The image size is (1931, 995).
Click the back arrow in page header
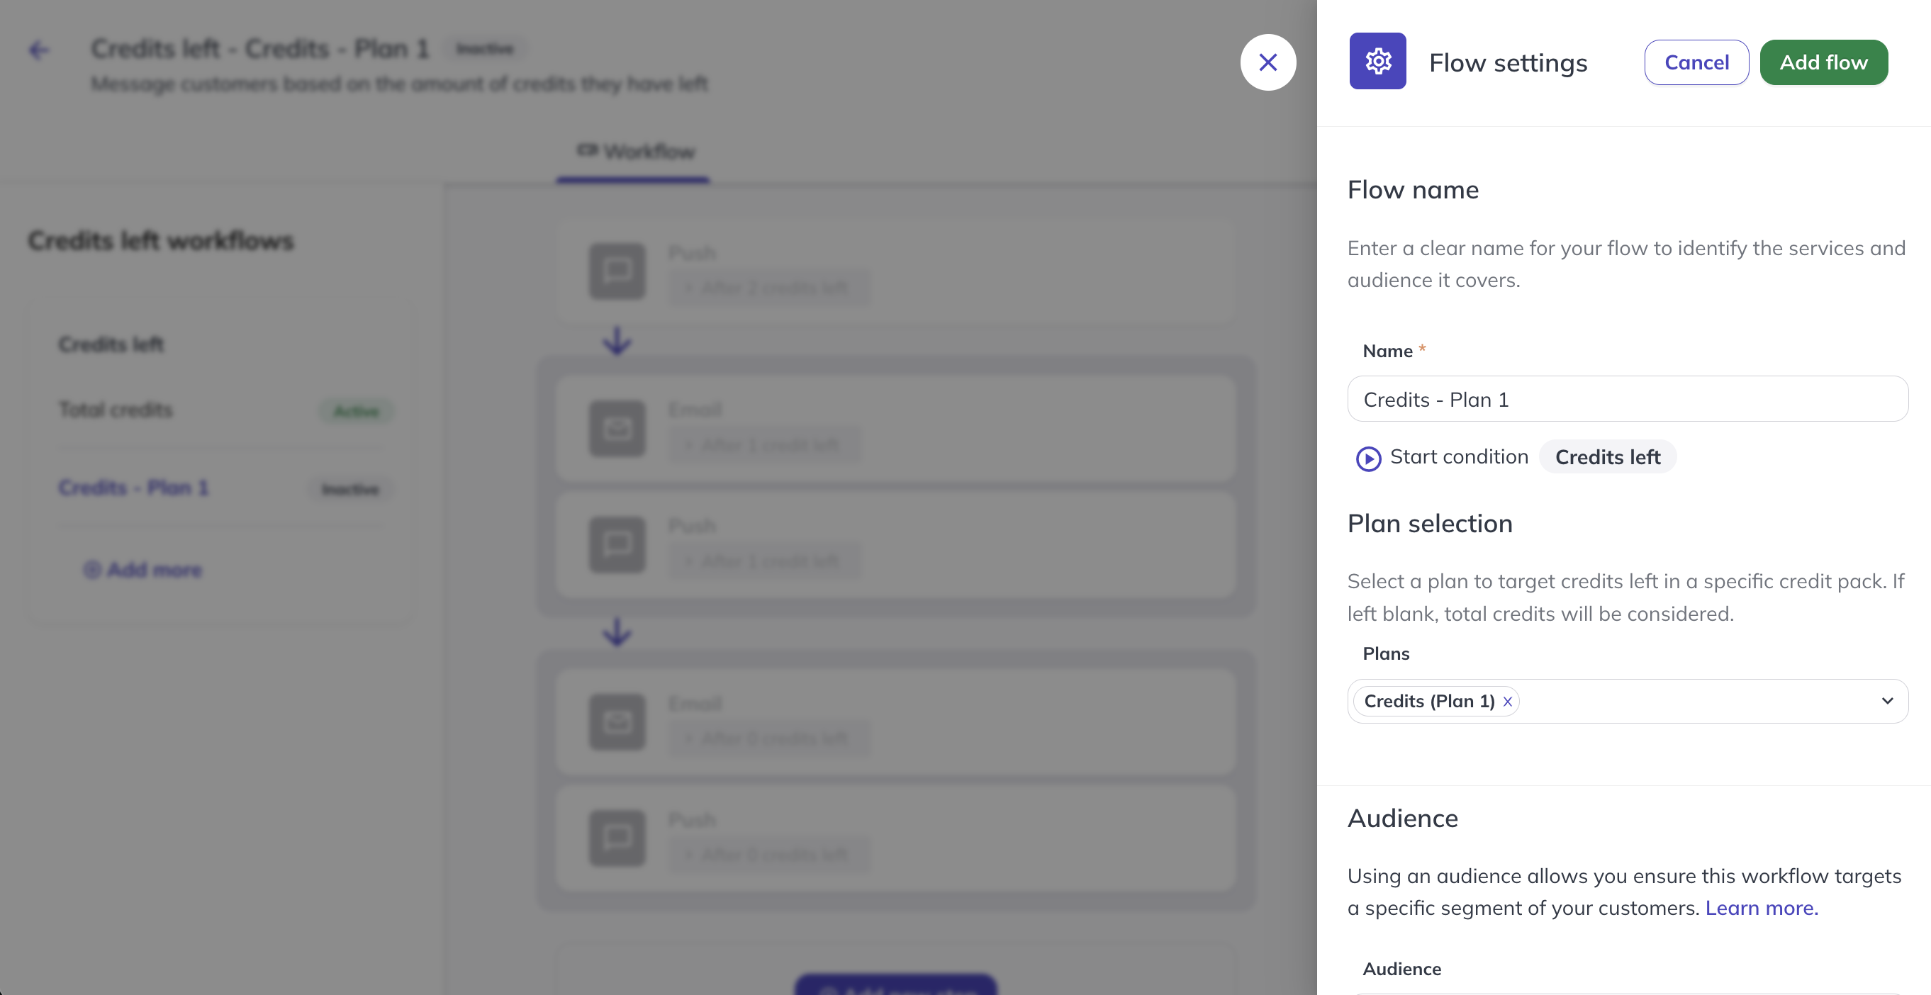pos(38,50)
